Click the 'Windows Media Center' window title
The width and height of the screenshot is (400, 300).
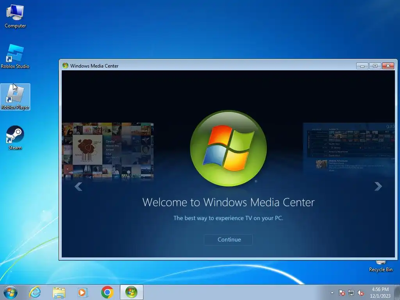click(x=95, y=66)
